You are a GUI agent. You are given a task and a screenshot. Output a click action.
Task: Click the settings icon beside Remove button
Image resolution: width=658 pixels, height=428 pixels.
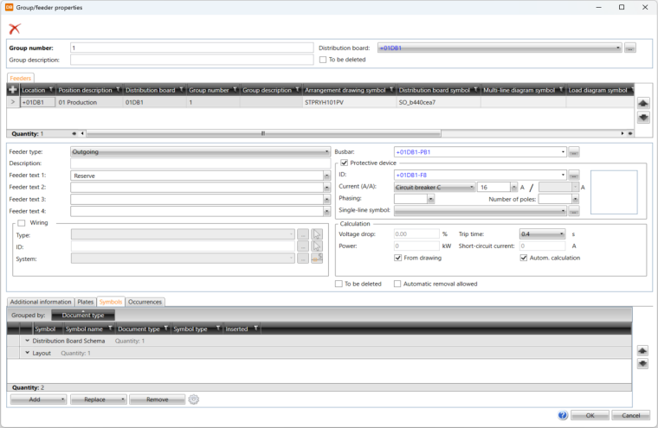click(x=193, y=399)
